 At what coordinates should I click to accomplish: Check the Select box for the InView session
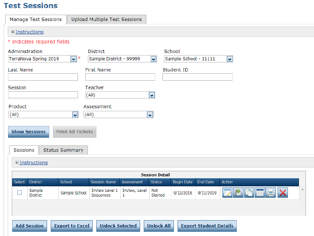(x=19, y=192)
